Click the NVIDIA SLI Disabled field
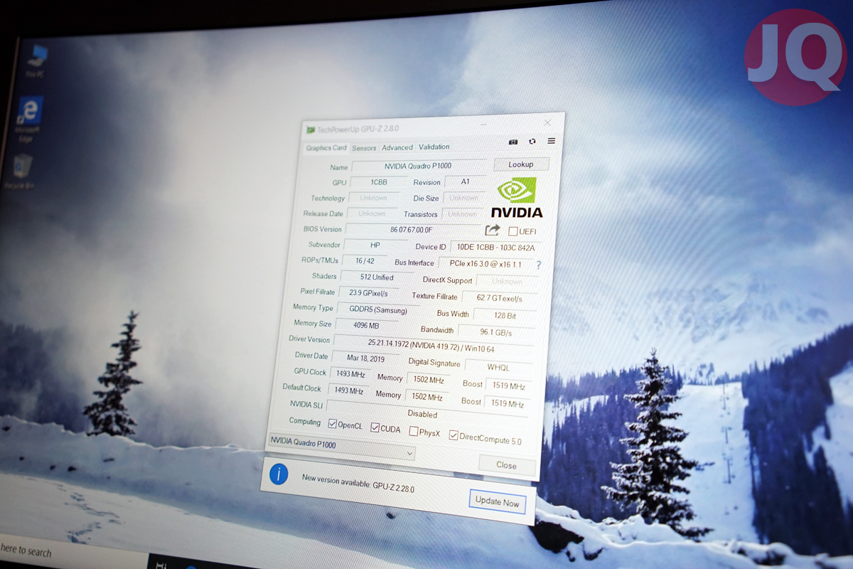Image resolution: width=853 pixels, height=569 pixels. 426,413
